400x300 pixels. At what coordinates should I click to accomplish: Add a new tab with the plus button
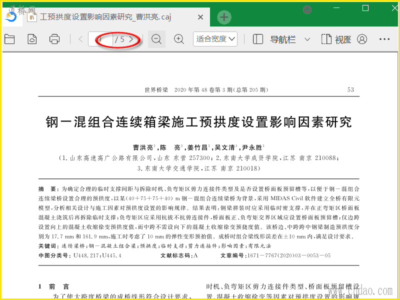tap(224, 17)
